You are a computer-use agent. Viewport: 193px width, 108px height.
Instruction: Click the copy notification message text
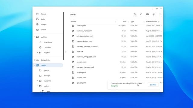click(128, 83)
